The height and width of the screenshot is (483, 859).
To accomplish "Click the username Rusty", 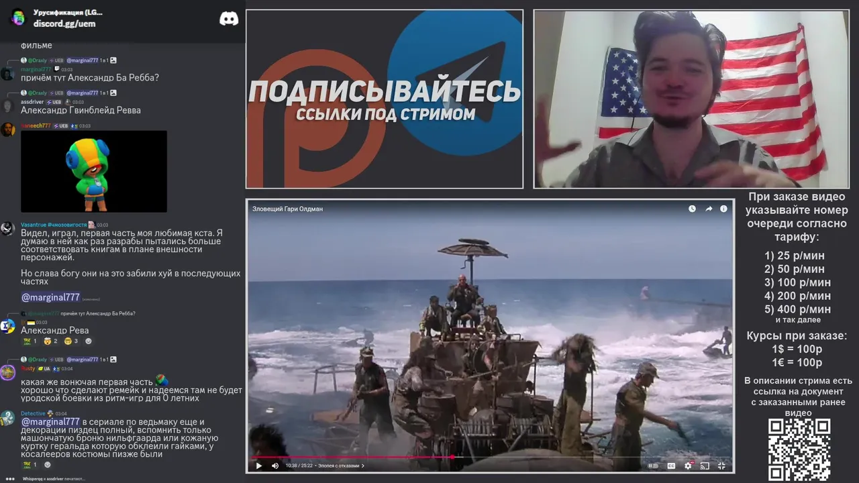I will [28, 368].
